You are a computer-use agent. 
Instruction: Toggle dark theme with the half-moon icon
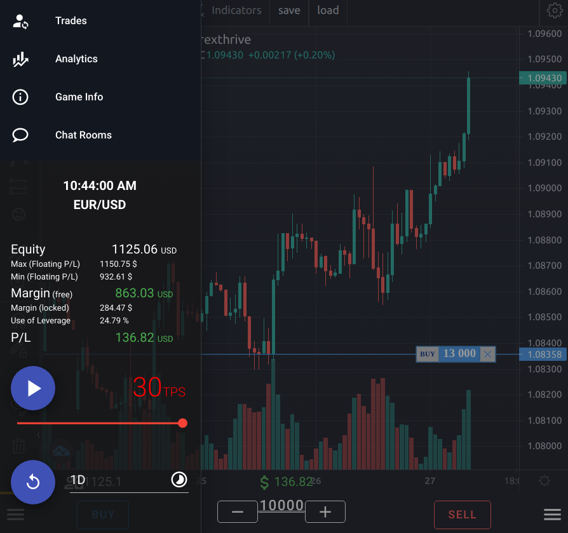(179, 480)
